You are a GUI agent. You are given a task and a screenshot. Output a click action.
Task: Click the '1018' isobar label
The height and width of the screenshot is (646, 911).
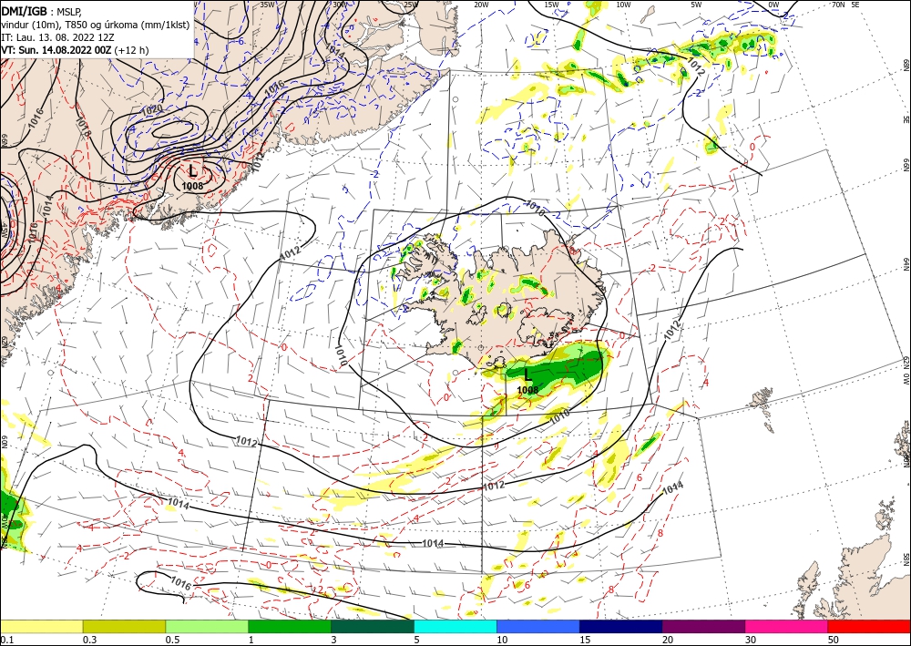(83, 126)
